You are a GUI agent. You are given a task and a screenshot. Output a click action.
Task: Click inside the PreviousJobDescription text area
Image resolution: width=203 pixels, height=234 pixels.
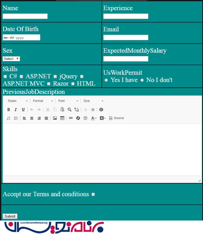(x=102, y=150)
